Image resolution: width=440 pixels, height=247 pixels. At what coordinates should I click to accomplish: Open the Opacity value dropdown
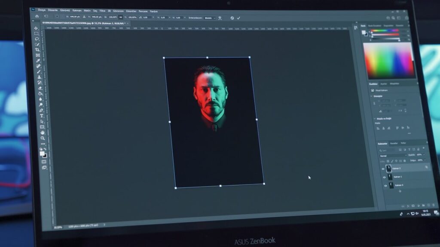[424, 154]
